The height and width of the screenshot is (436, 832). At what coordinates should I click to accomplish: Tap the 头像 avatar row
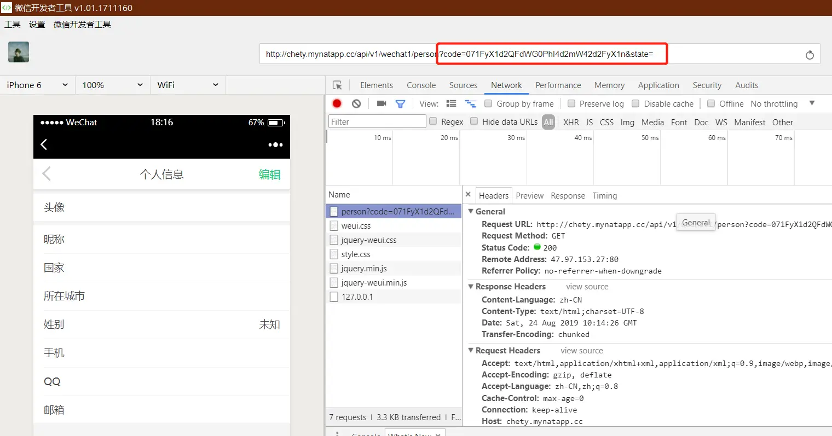point(161,207)
